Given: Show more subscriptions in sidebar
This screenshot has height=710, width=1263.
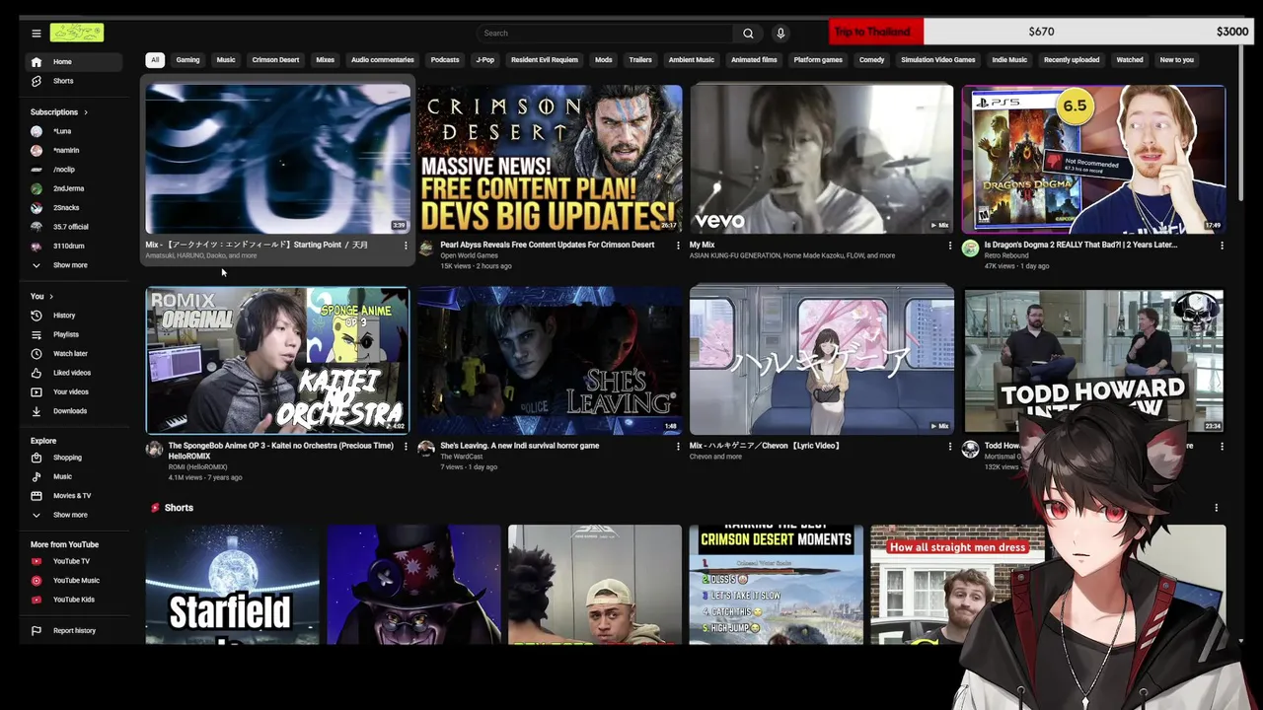Looking at the screenshot, I should pyautogui.click(x=74, y=265).
